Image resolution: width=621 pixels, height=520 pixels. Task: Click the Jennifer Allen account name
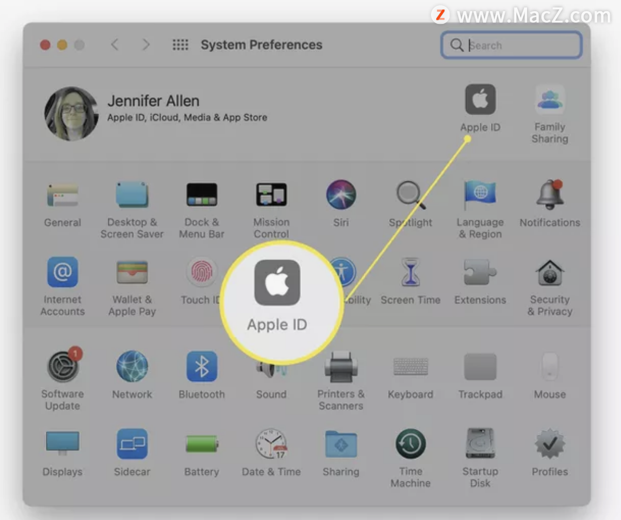coord(153,101)
